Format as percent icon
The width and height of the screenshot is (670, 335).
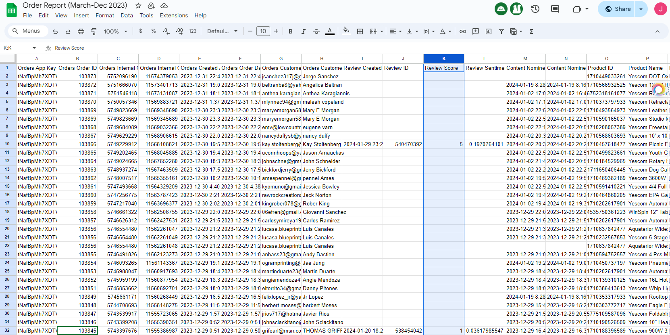point(154,31)
